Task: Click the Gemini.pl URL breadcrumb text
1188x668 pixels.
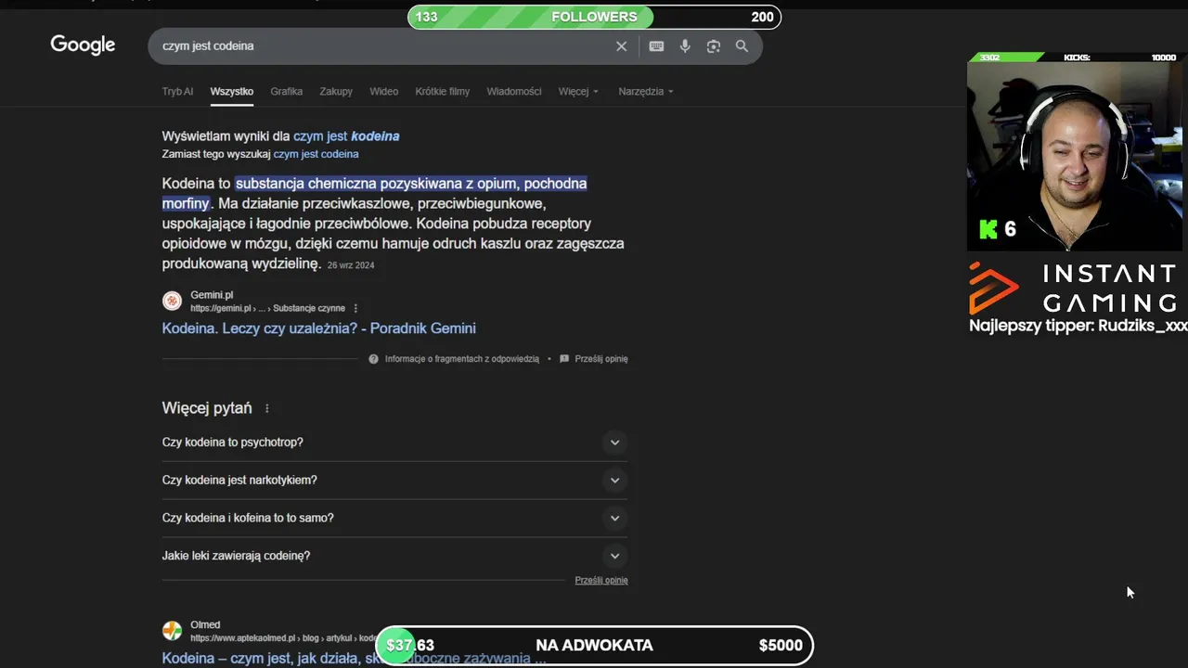Action: pos(267,309)
